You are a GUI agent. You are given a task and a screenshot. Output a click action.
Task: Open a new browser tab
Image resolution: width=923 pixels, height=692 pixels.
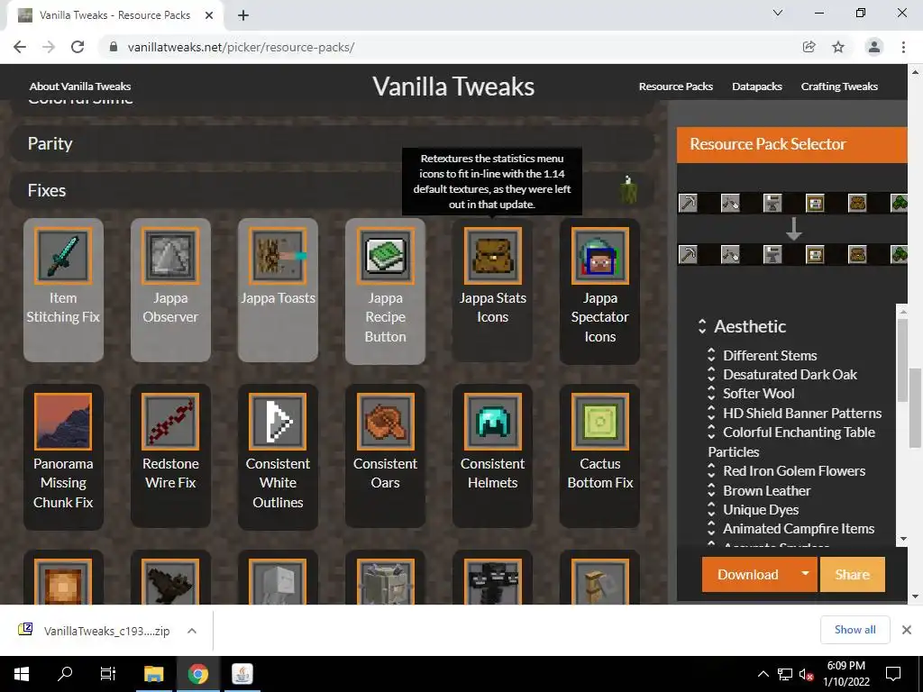click(x=243, y=15)
